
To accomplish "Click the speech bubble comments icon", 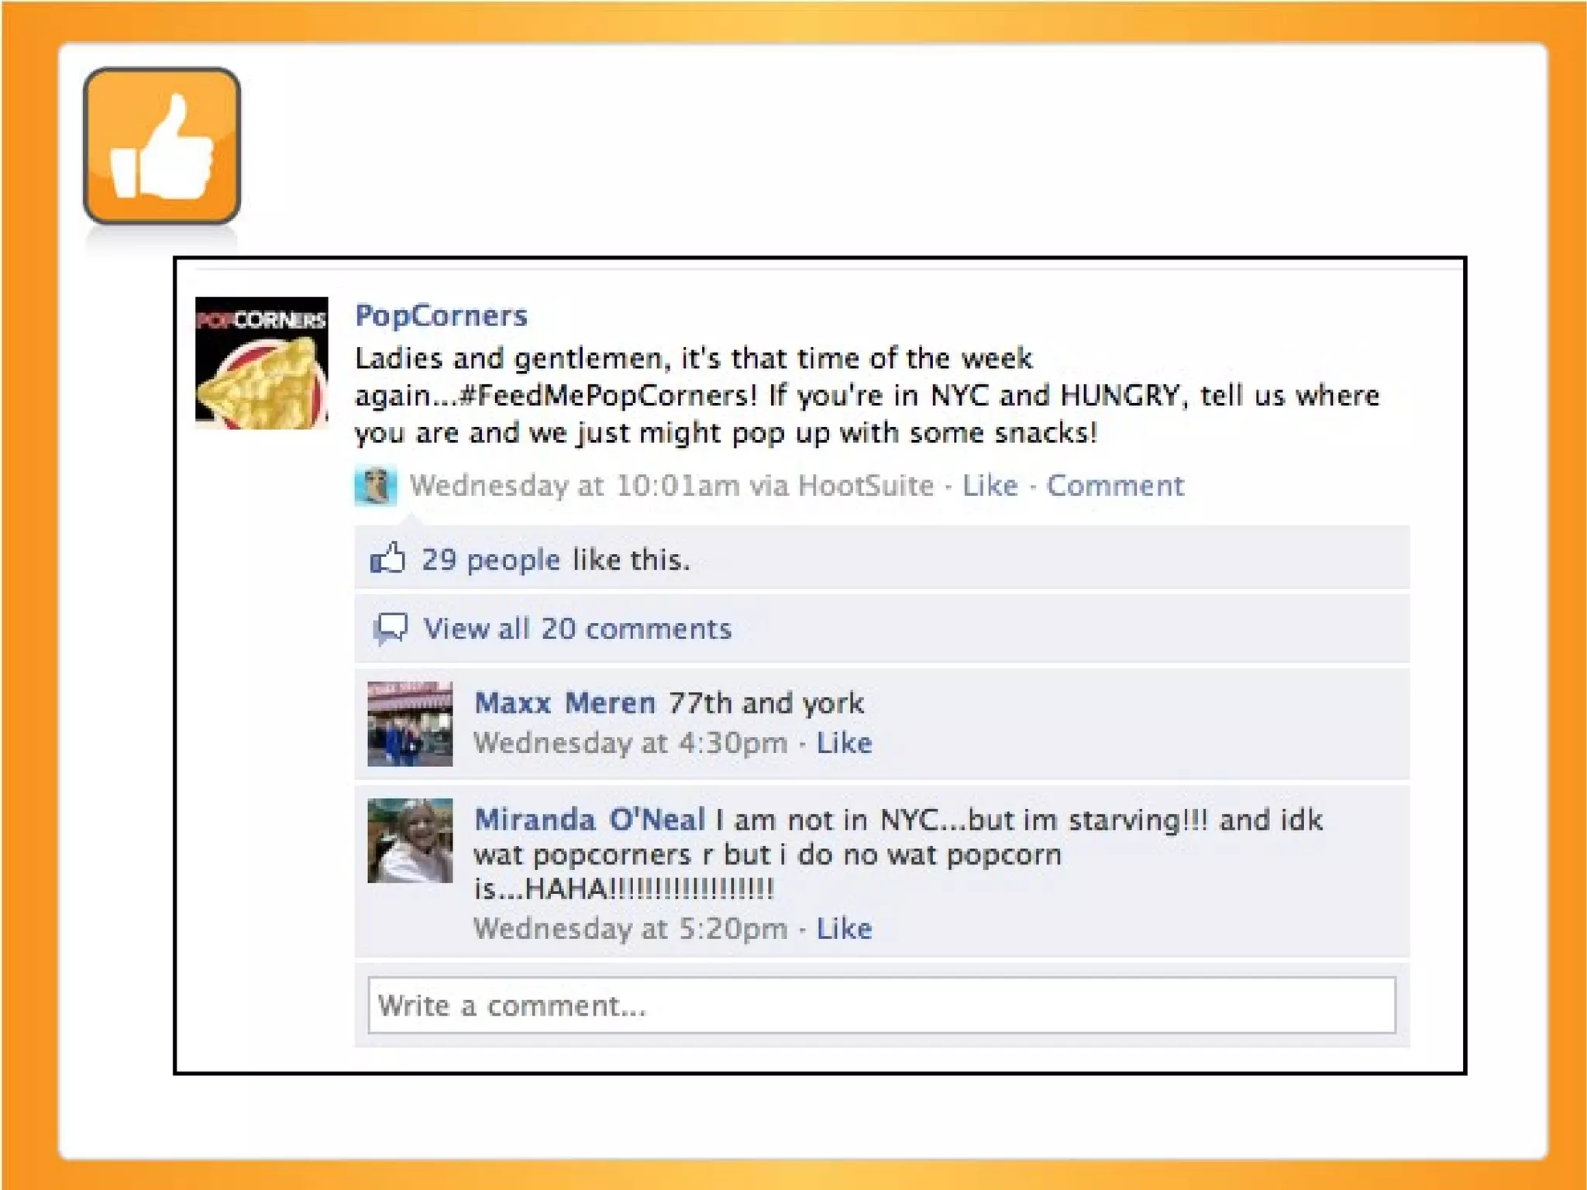I will coord(390,628).
